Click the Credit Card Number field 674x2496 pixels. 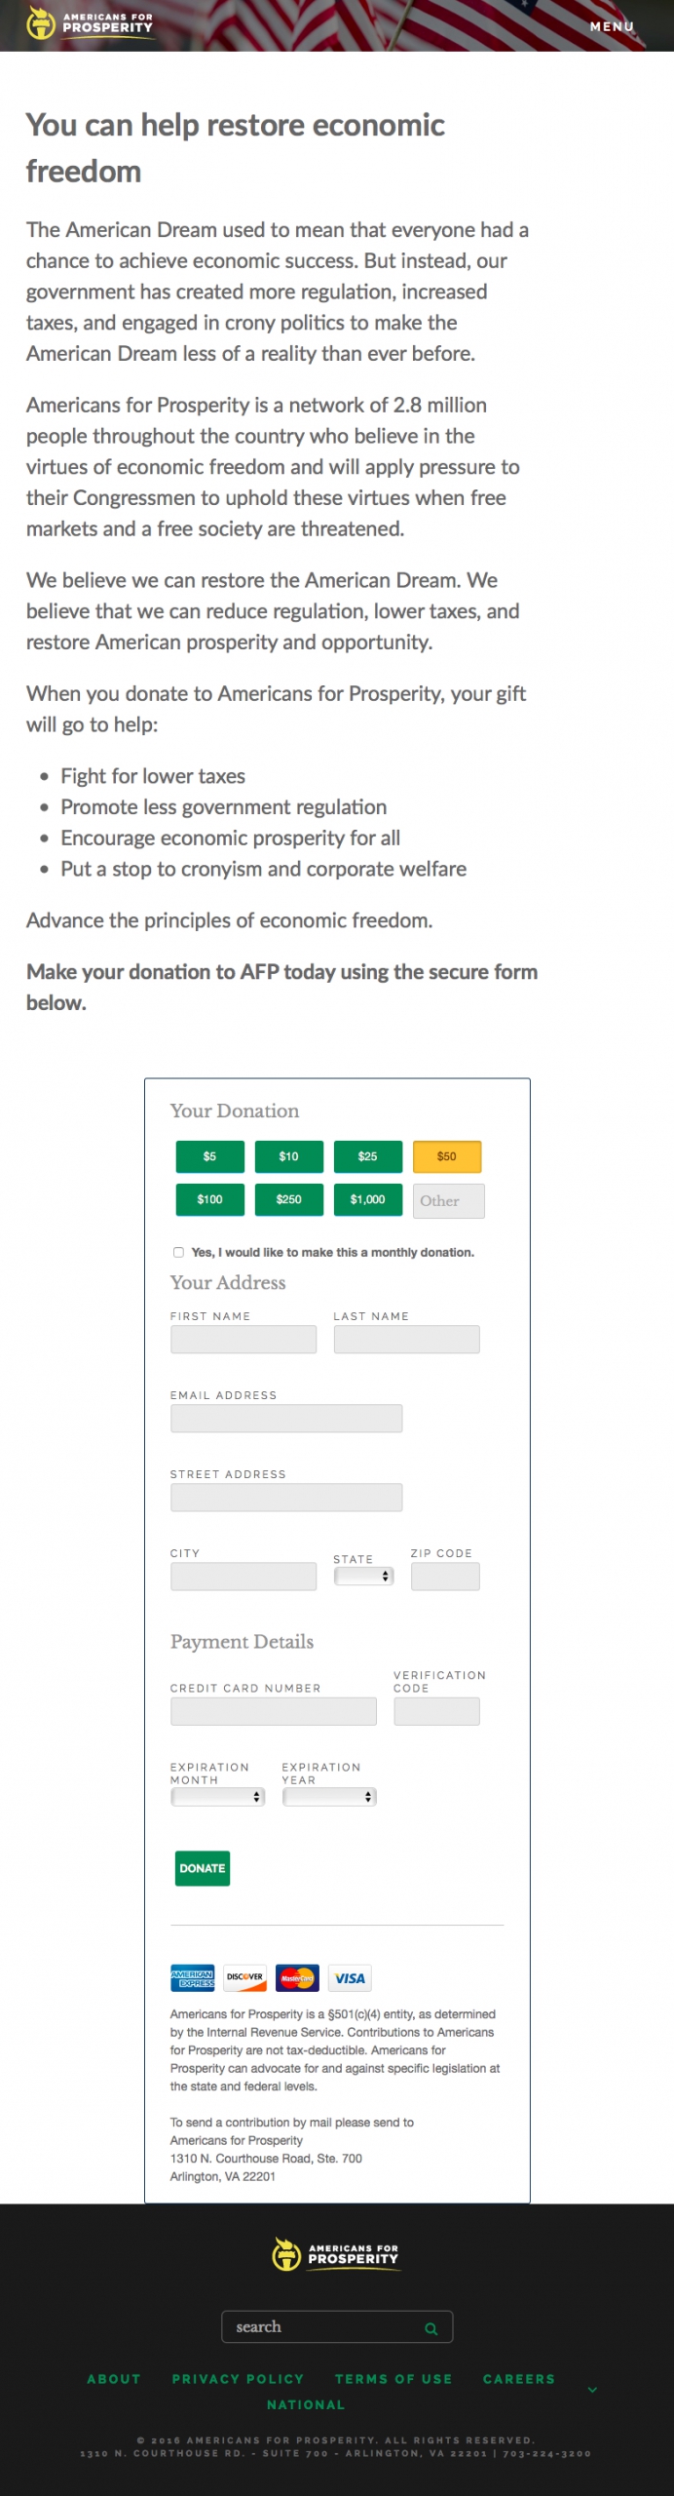tap(274, 1711)
